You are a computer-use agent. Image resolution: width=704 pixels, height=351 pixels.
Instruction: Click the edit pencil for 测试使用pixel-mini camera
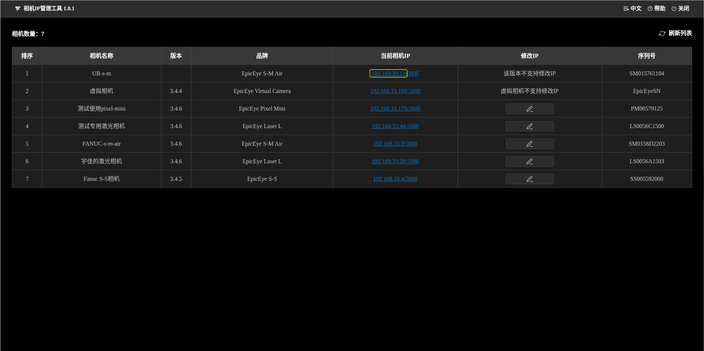point(529,109)
